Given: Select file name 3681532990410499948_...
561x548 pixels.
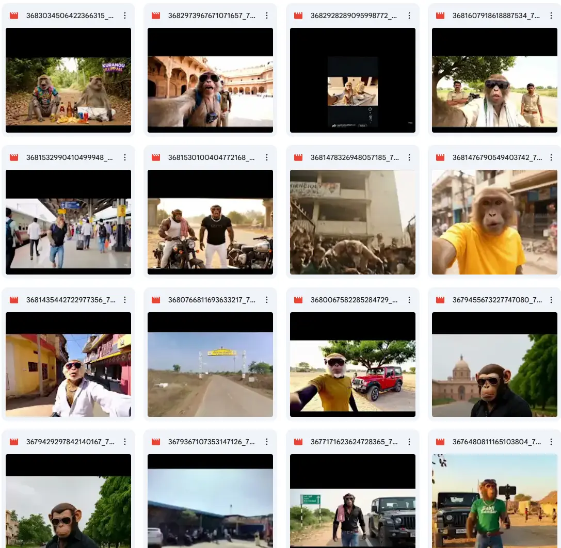Looking at the screenshot, I should [x=69, y=157].
